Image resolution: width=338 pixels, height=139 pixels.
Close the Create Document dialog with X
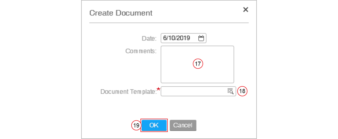pyautogui.click(x=246, y=9)
